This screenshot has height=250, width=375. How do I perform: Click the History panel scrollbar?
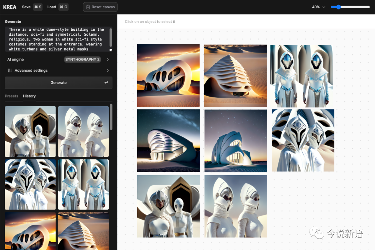(111, 117)
